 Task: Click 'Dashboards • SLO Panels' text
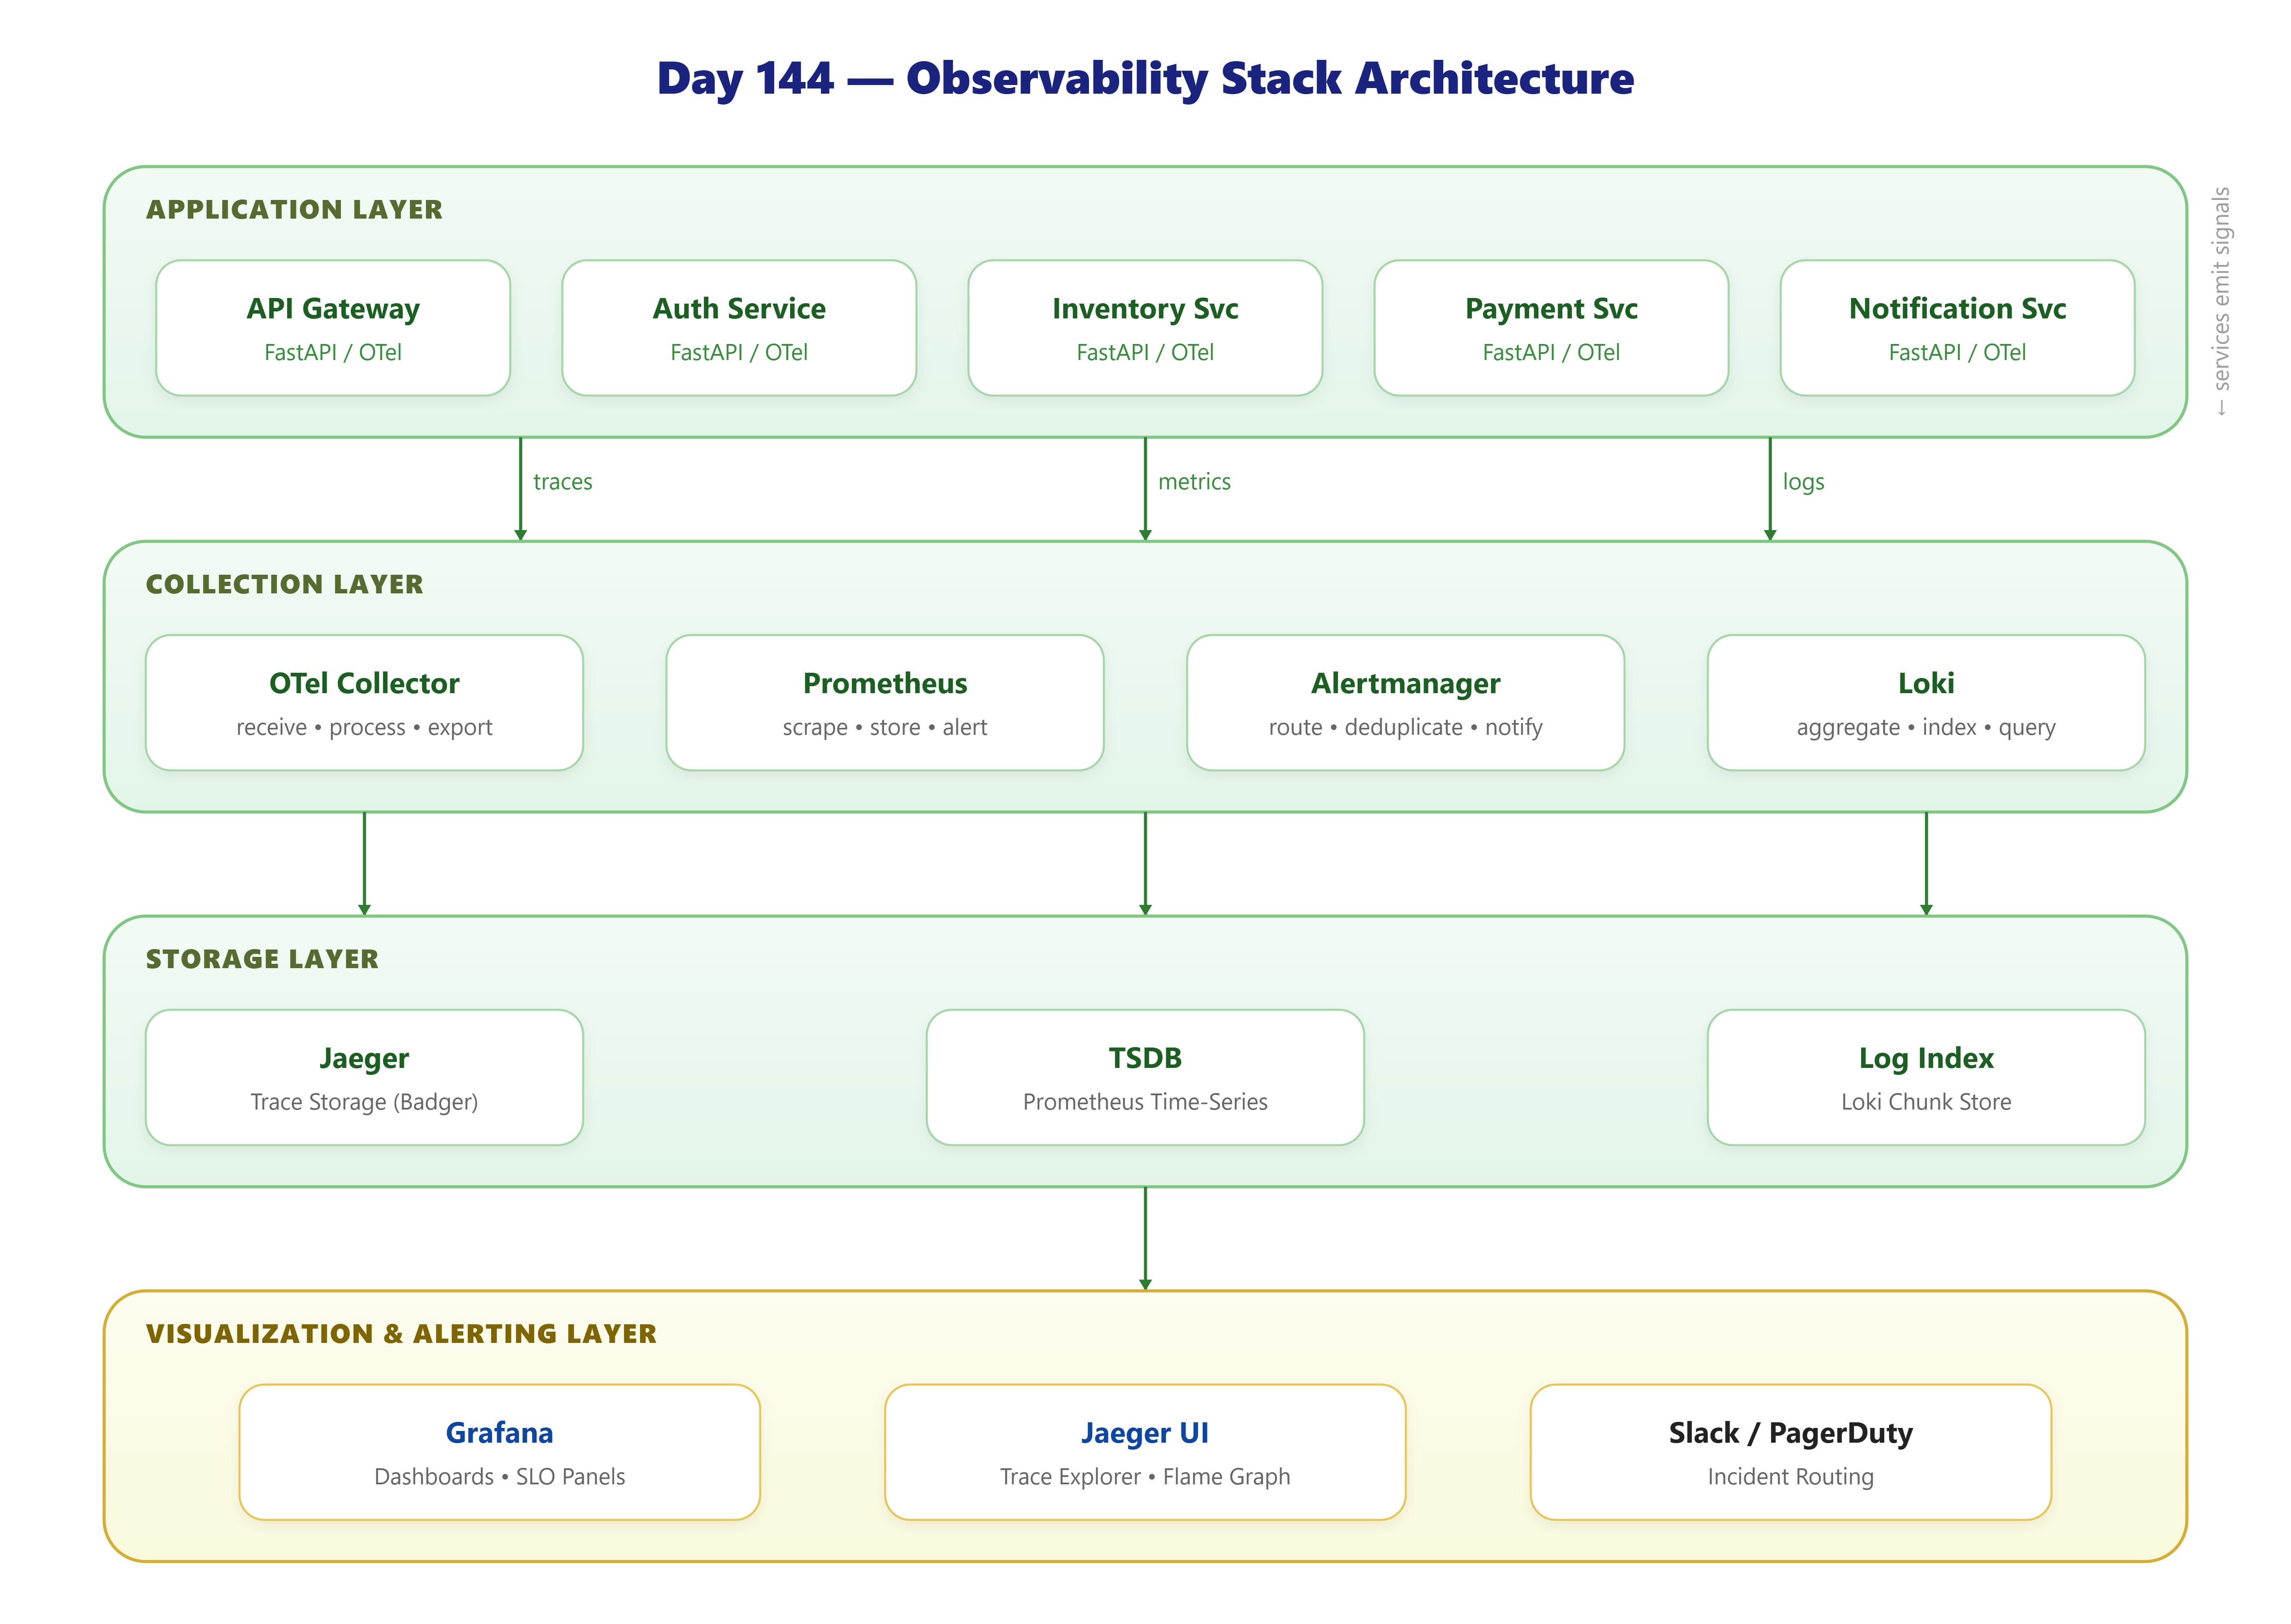coord(500,1477)
